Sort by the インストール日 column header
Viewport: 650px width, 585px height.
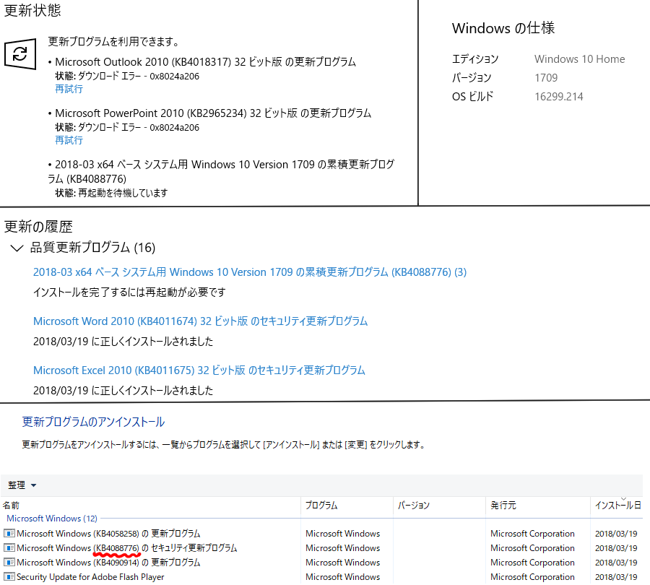[618, 506]
